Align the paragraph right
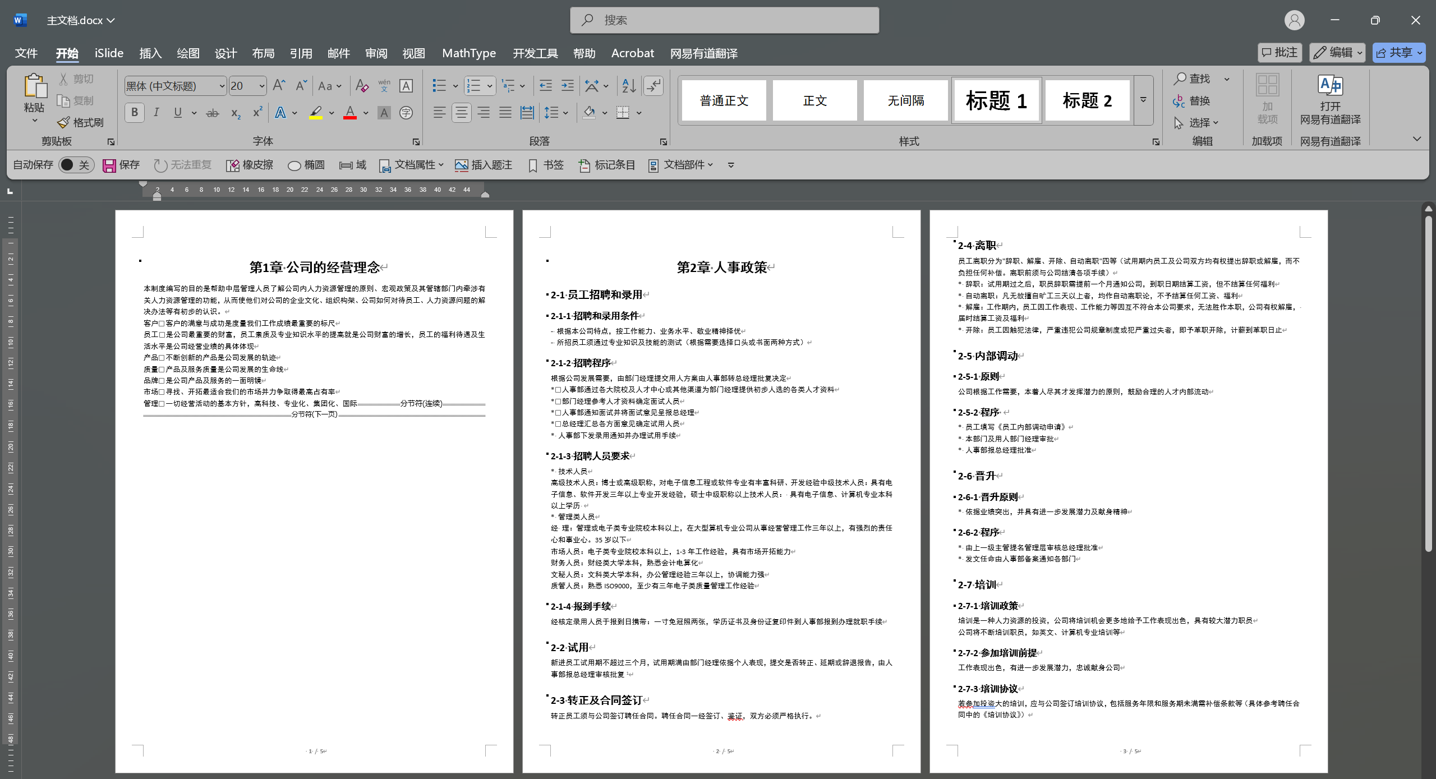 coord(484,113)
